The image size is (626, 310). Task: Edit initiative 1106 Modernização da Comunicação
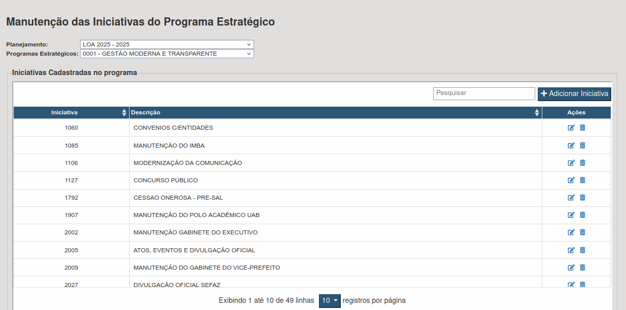pyautogui.click(x=571, y=163)
